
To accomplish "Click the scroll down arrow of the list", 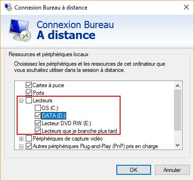I will [x=177, y=145].
